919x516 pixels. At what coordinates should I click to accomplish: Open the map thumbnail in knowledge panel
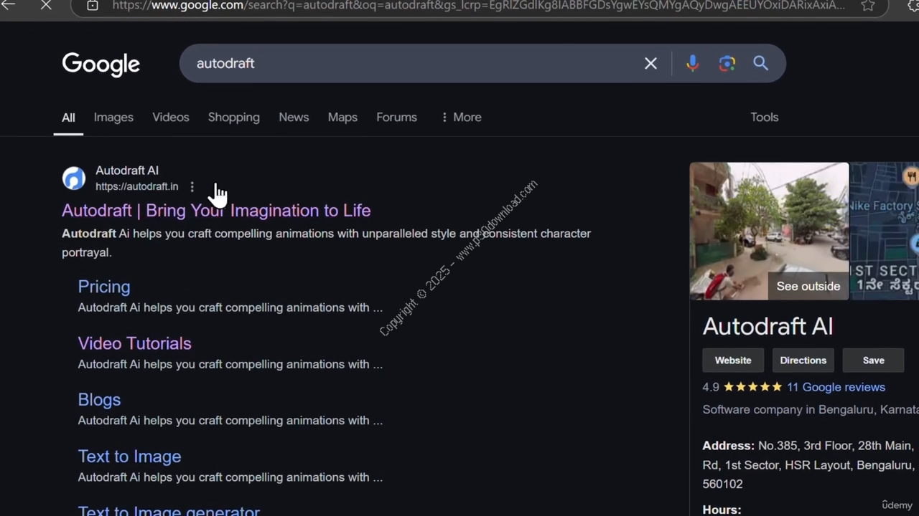tap(885, 231)
